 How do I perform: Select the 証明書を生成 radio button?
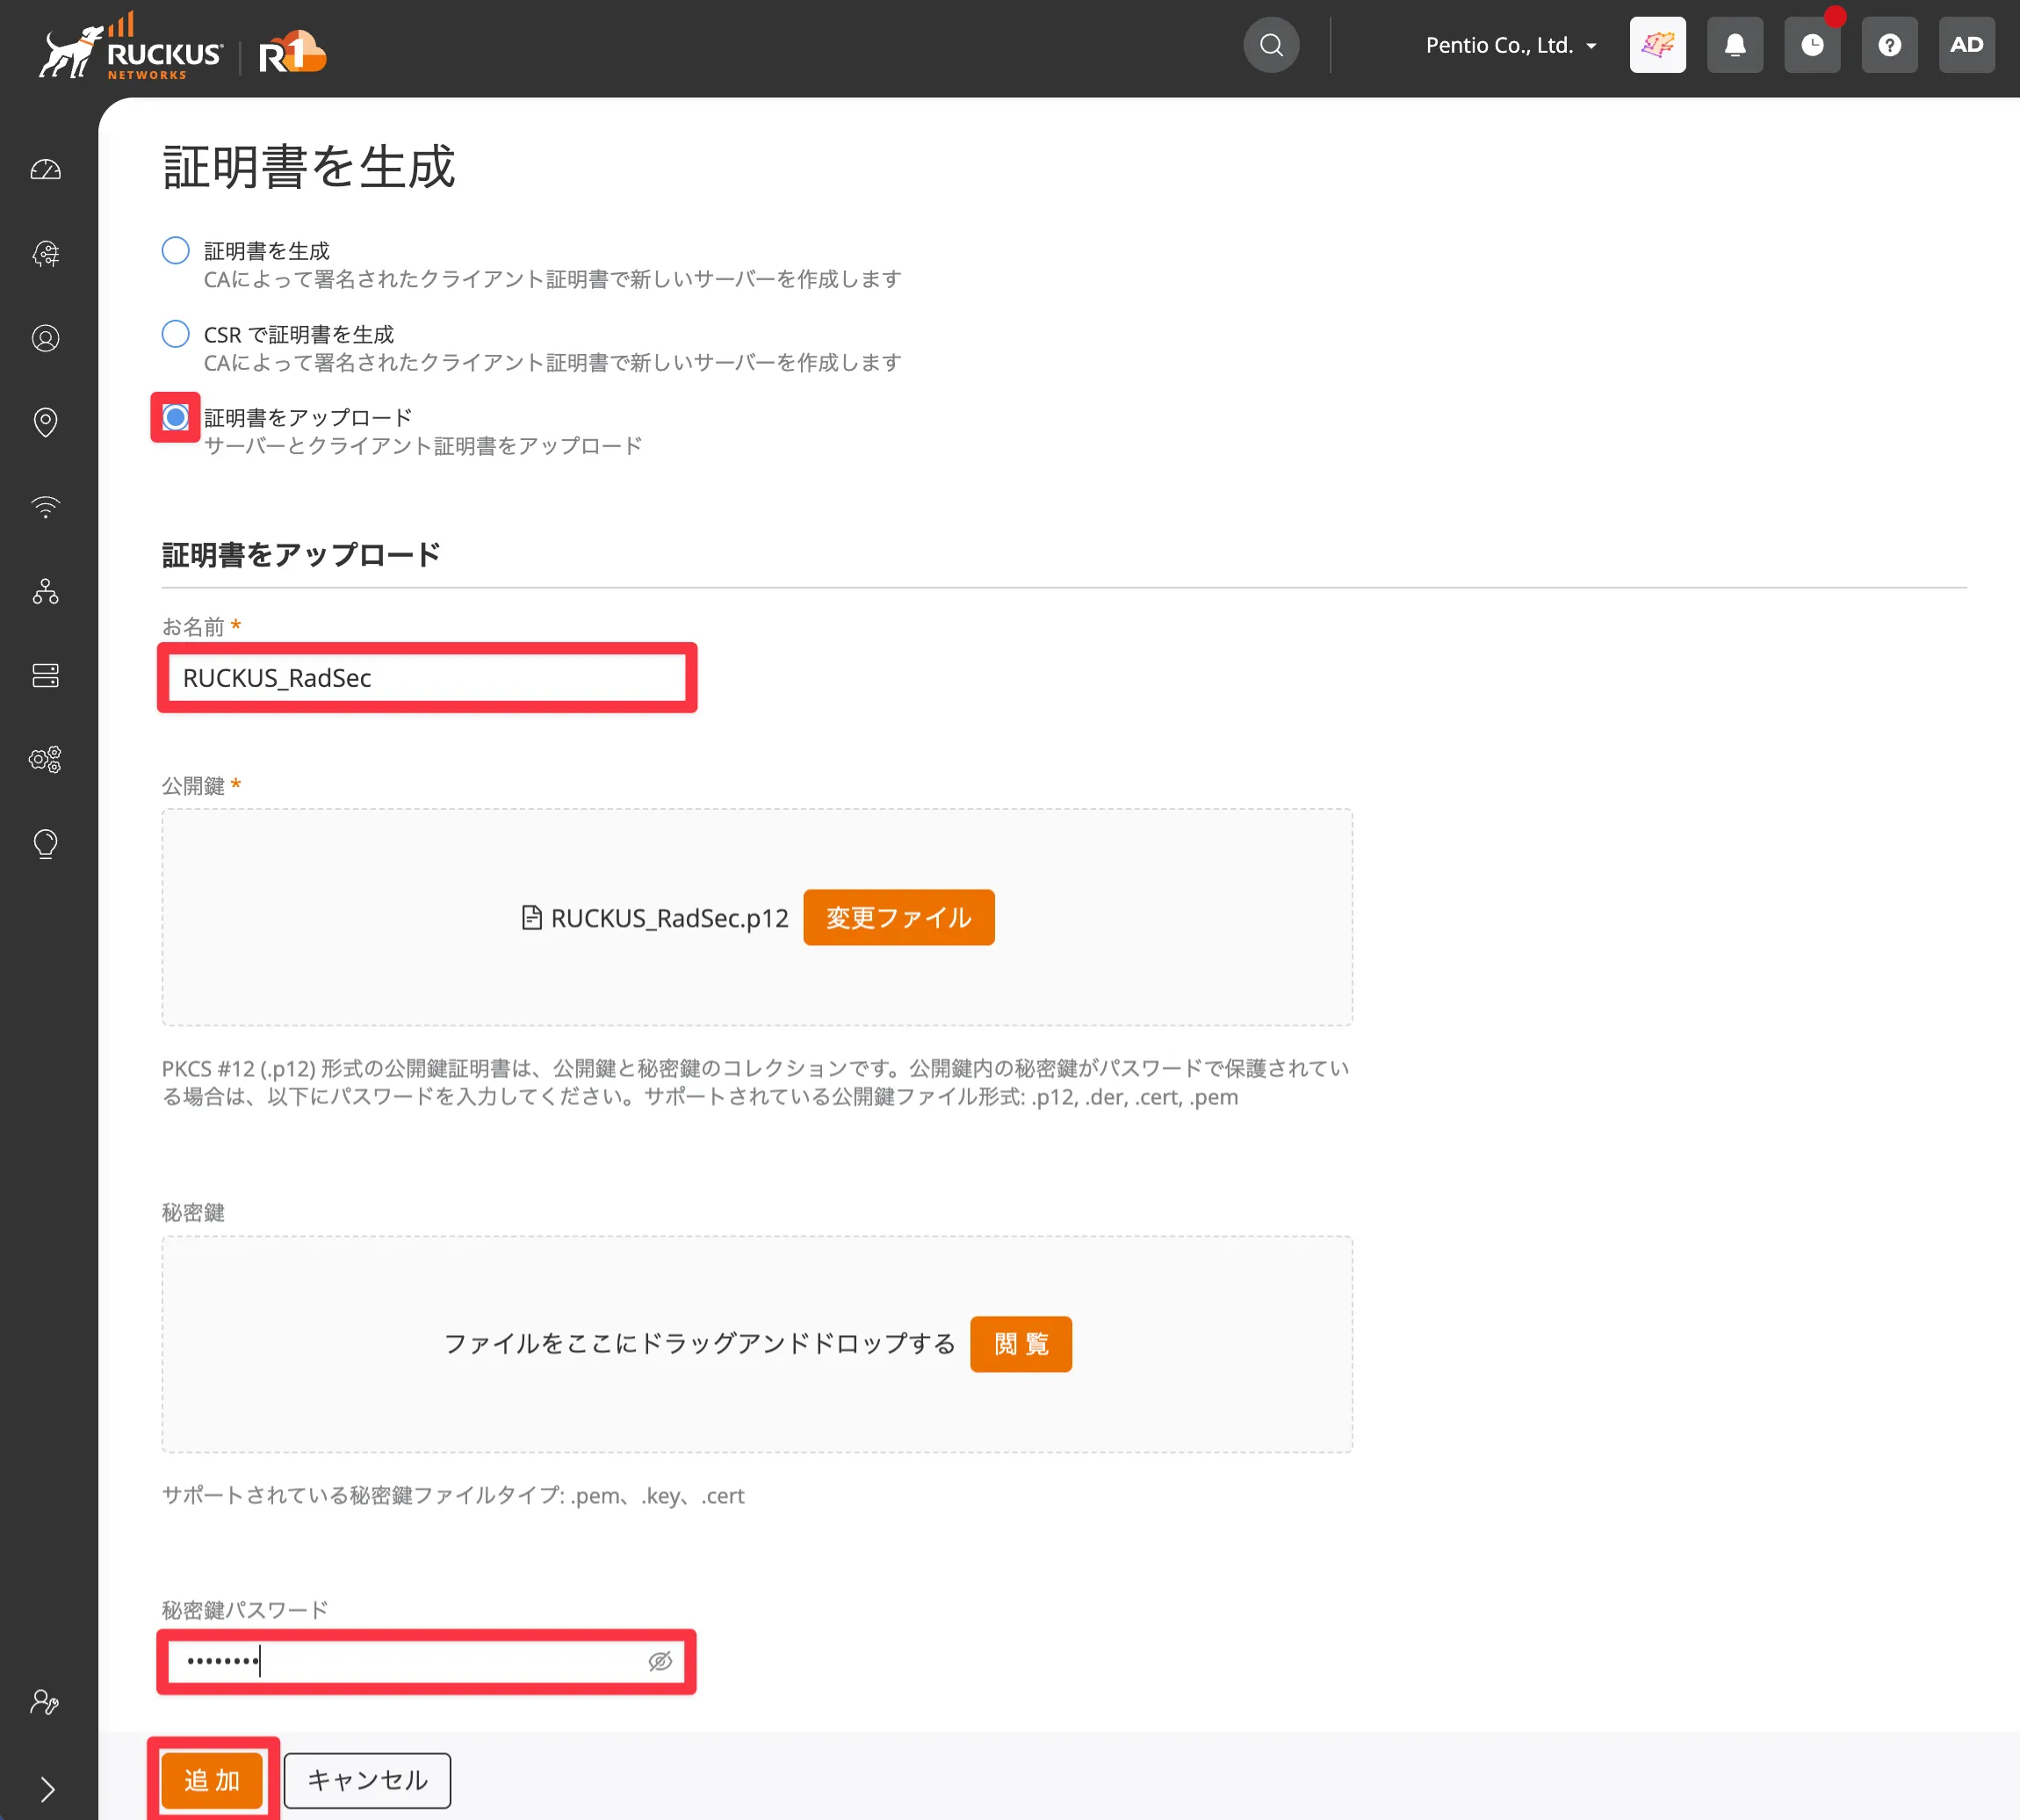(x=175, y=250)
